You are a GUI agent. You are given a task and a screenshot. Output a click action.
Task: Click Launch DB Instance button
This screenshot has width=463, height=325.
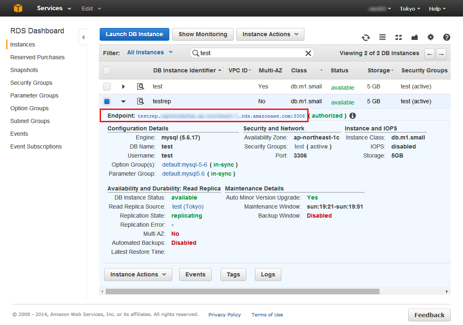click(x=134, y=34)
